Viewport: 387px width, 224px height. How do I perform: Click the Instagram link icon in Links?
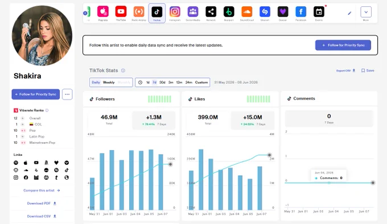coord(16,177)
